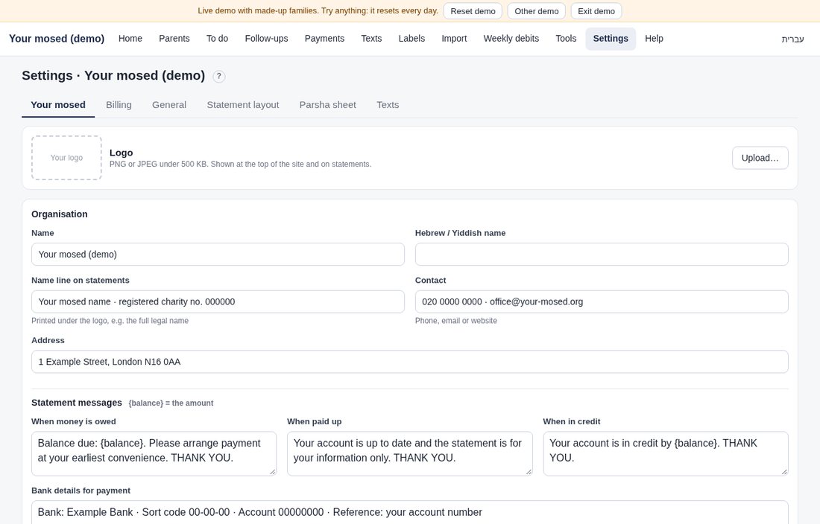Viewport: 820px width, 524px height.
Task: Click the 'When money is owed' message box
Action: point(154,453)
